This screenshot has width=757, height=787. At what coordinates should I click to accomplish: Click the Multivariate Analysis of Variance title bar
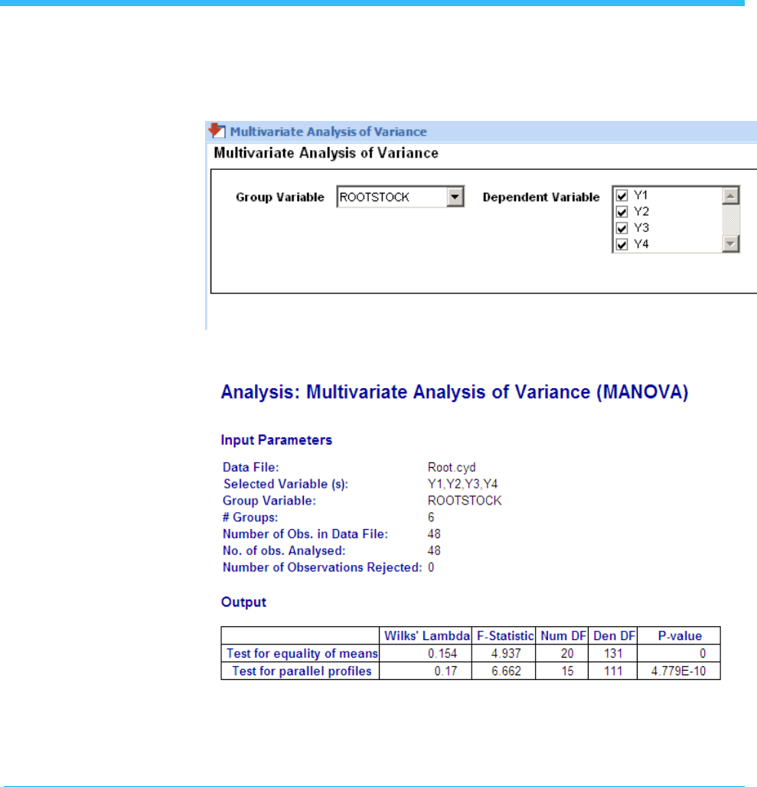click(x=481, y=132)
